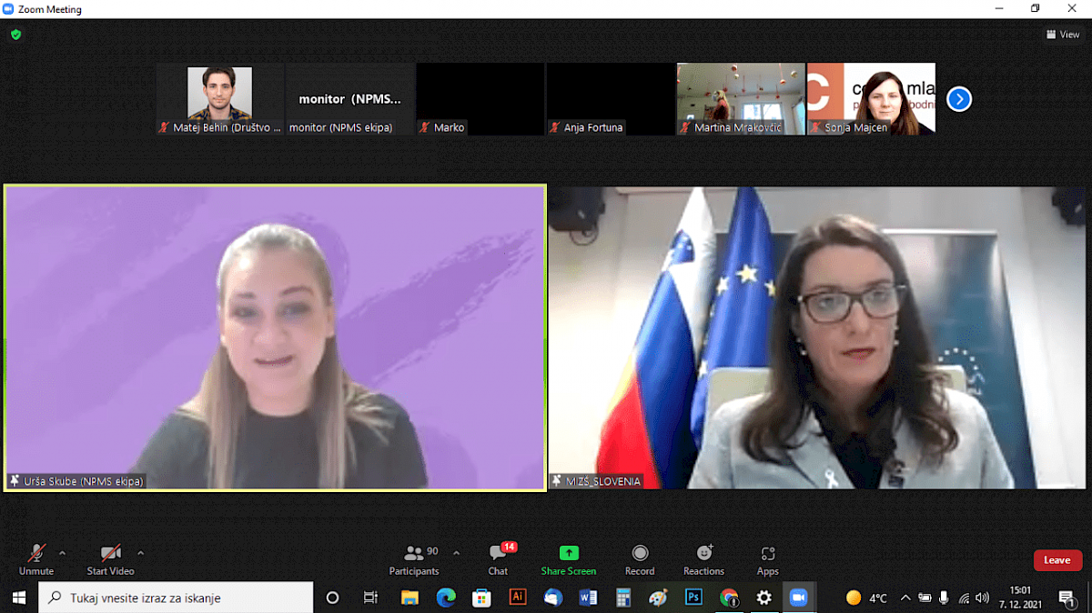Open the View layout menu
This screenshot has height=613, width=1092.
1063,35
